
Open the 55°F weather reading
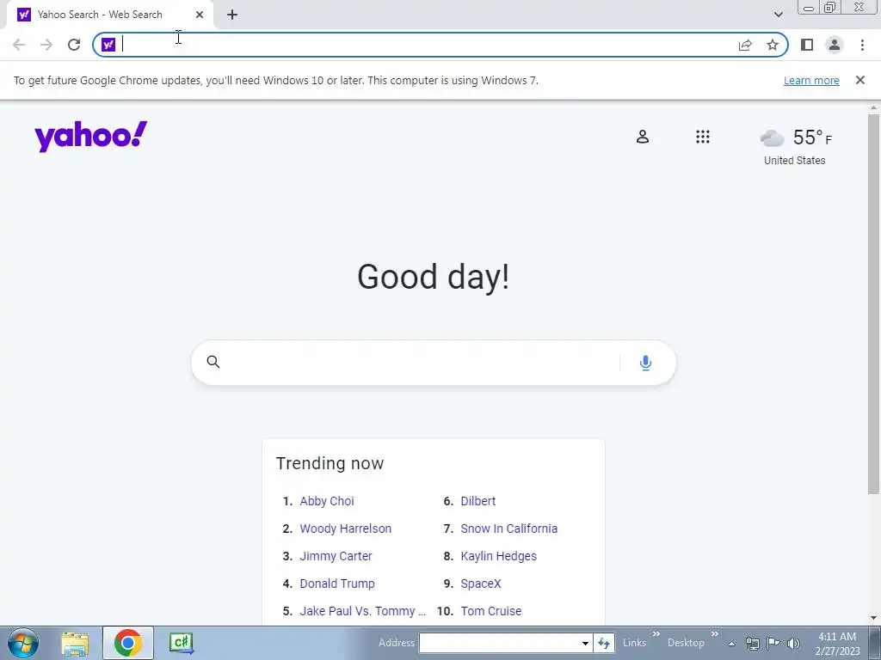pyautogui.click(x=812, y=137)
